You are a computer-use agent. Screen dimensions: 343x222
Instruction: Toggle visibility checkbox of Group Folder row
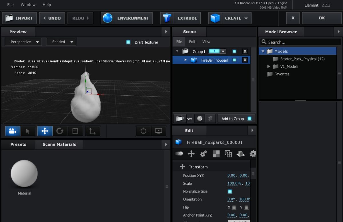(x=234, y=52)
